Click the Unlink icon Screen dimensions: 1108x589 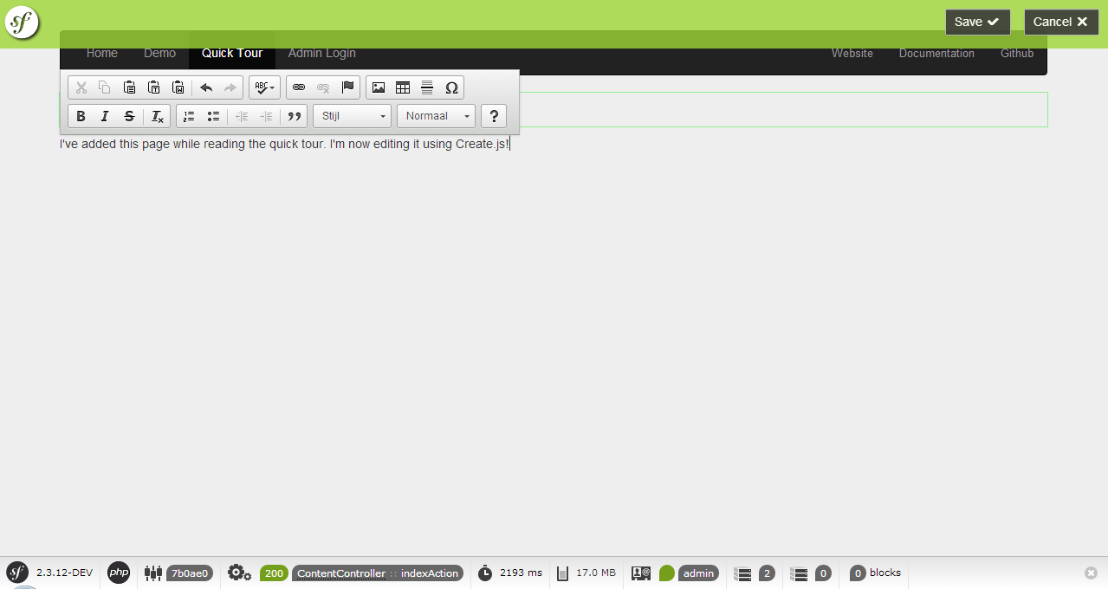(323, 87)
